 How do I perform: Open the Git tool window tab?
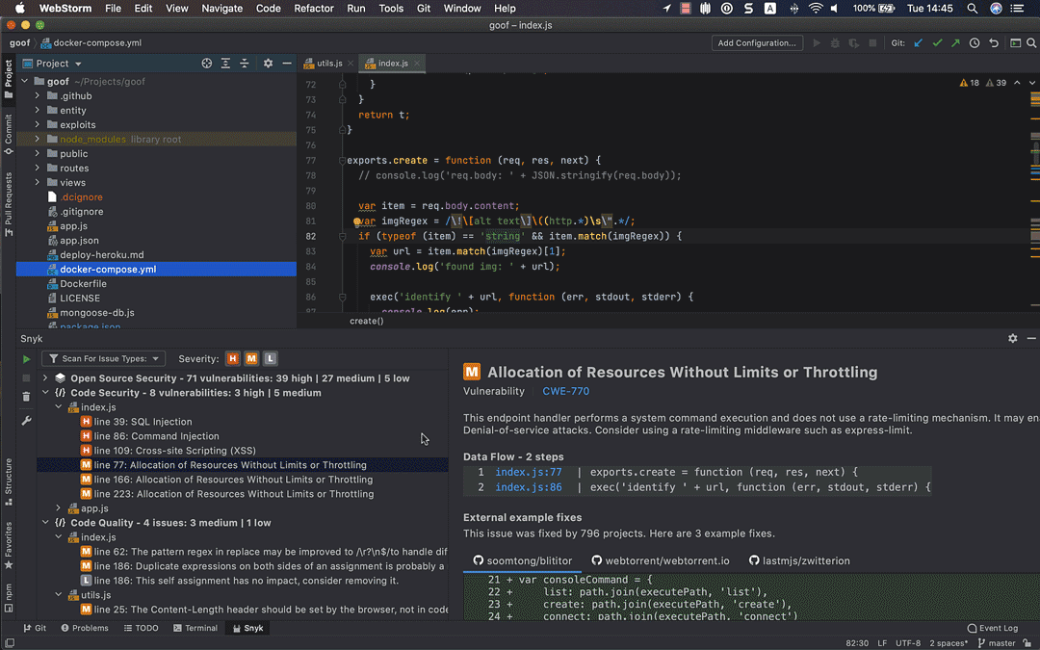pos(35,628)
